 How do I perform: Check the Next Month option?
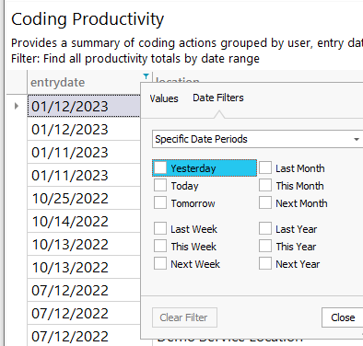265,202
